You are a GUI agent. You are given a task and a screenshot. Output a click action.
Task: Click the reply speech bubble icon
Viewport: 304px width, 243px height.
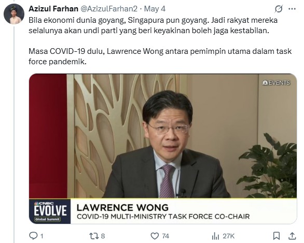point(33,236)
